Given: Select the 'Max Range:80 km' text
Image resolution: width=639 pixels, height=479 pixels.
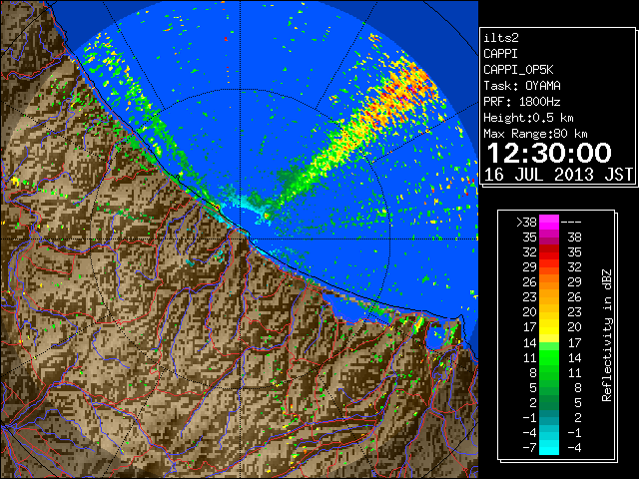Looking at the screenshot, I should pos(535,134).
